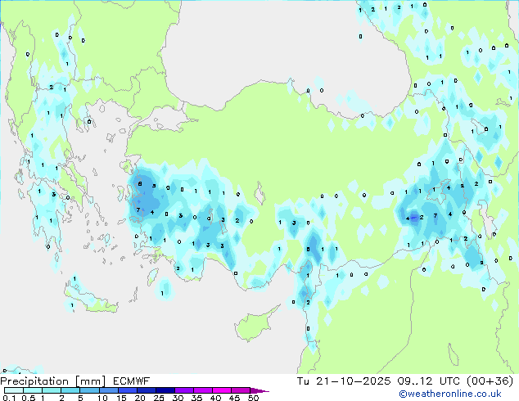Image resolution: width=519 pixels, height=401 pixels.
Task: Click the 'Precipitation' title word
Action: point(34,381)
